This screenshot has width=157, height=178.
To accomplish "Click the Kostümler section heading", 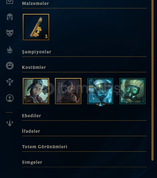I will click(x=34, y=67).
